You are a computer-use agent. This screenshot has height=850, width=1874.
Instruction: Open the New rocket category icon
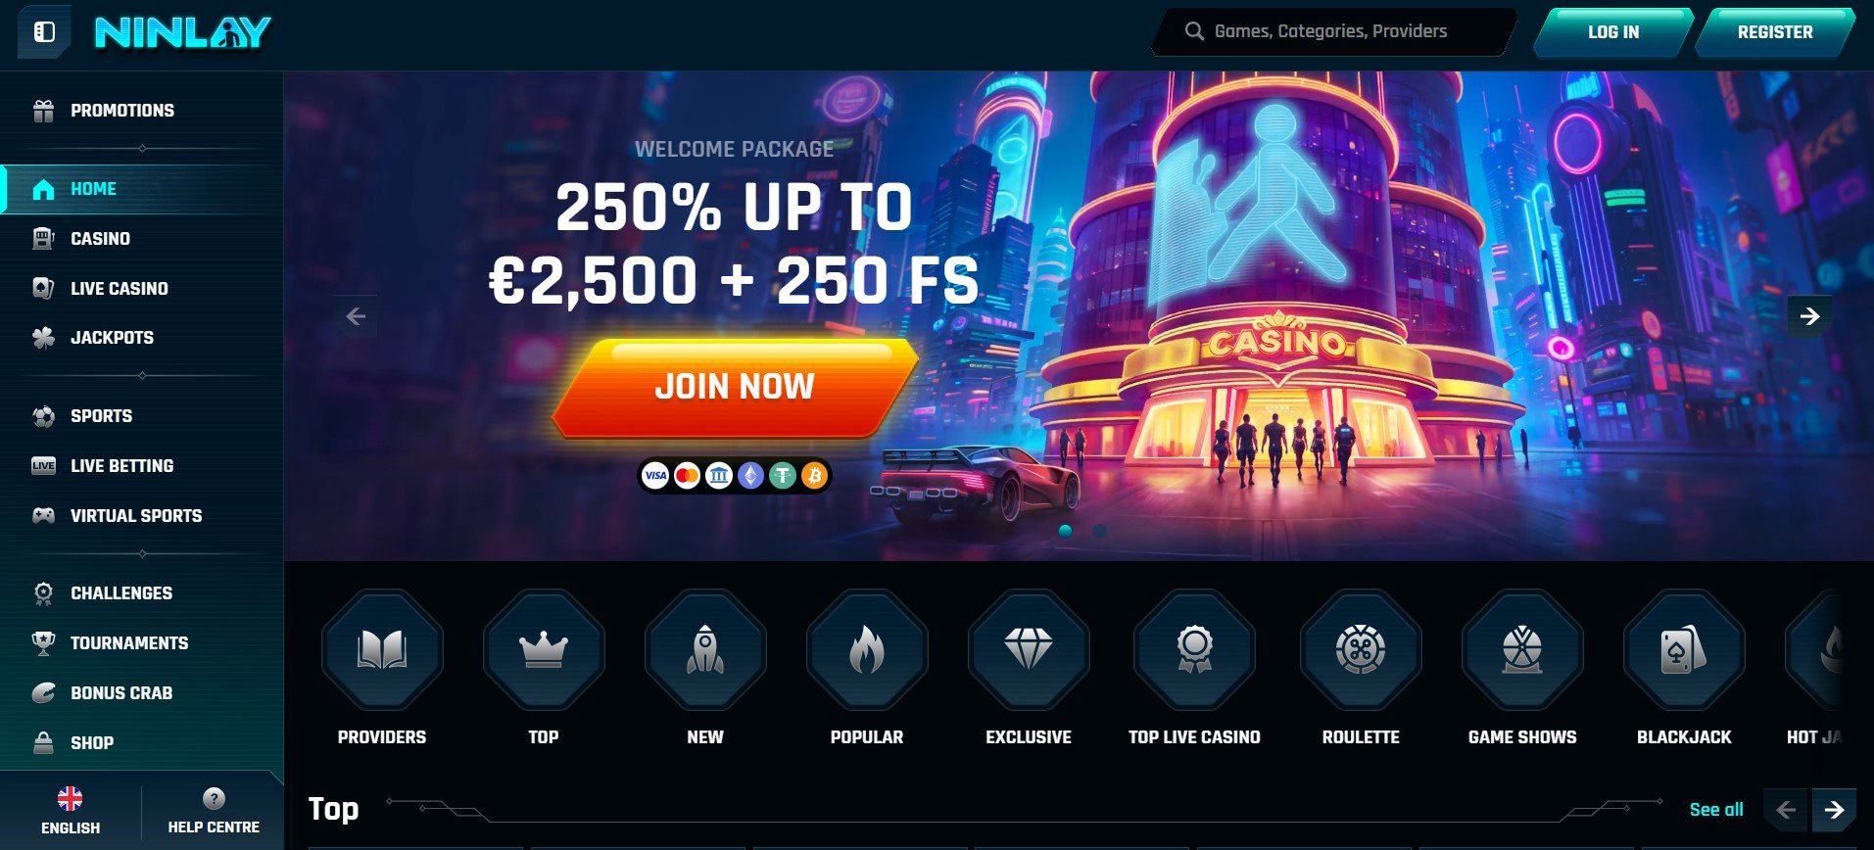tap(705, 650)
